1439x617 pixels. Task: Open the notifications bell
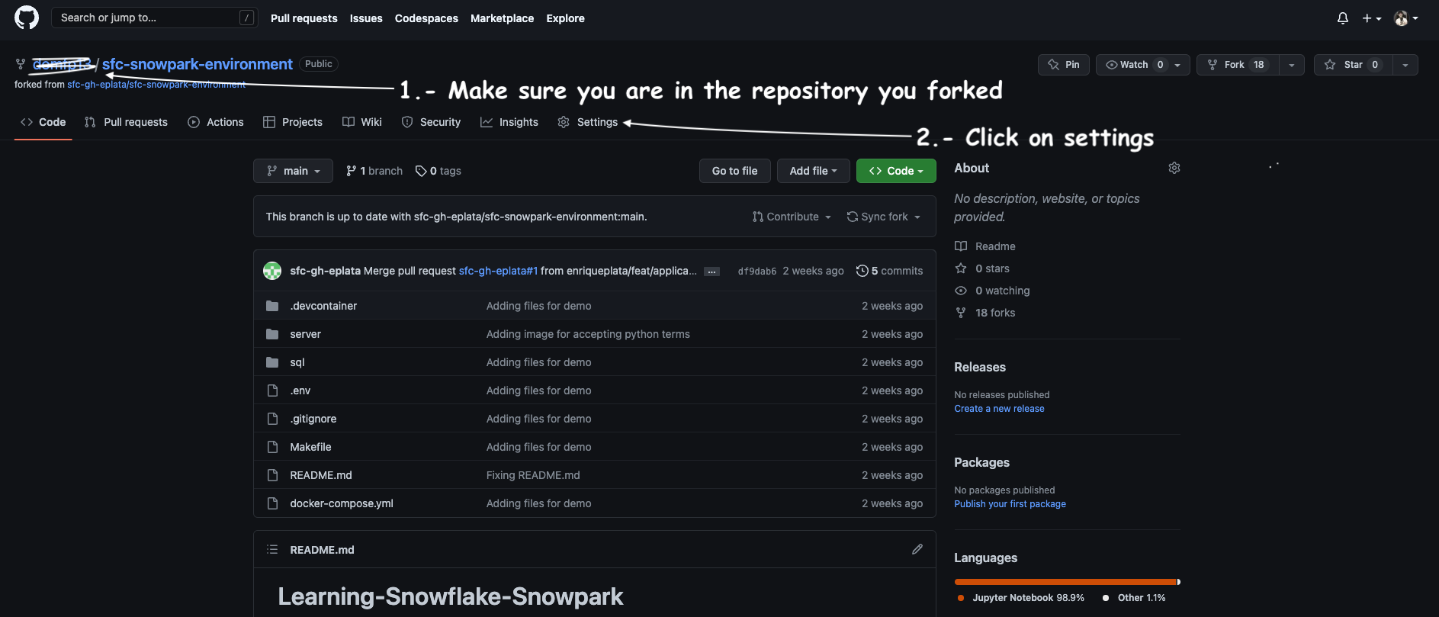(1343, 18)
